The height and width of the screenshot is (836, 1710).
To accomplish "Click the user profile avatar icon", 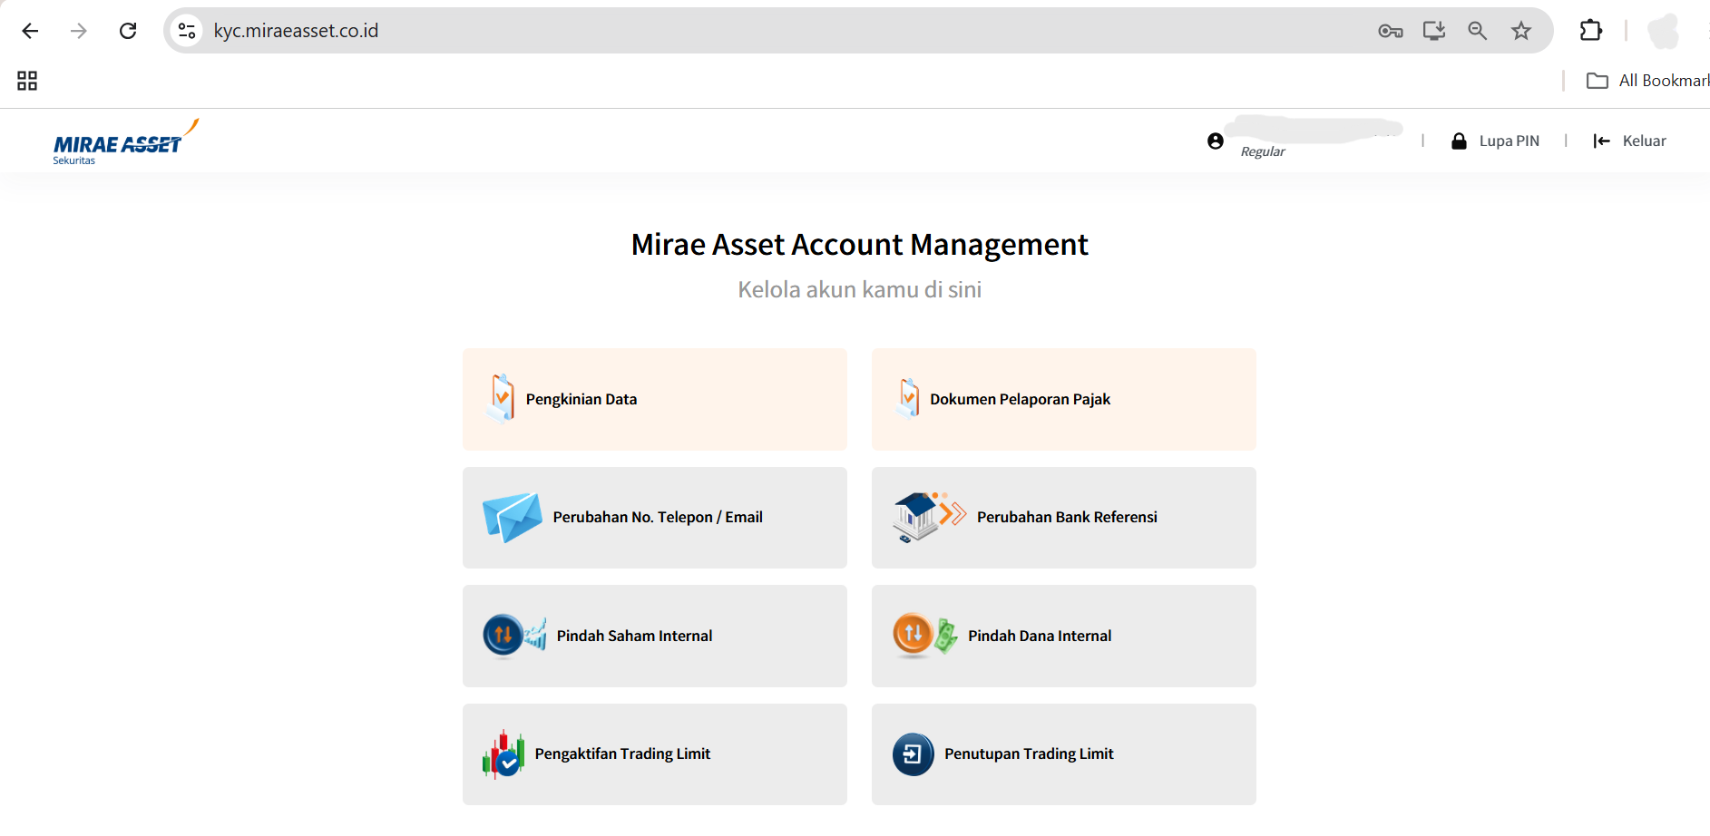I will 1216,141.
